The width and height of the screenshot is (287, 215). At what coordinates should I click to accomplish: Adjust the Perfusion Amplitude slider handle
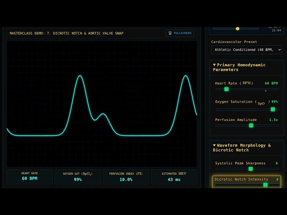[251, 125]
